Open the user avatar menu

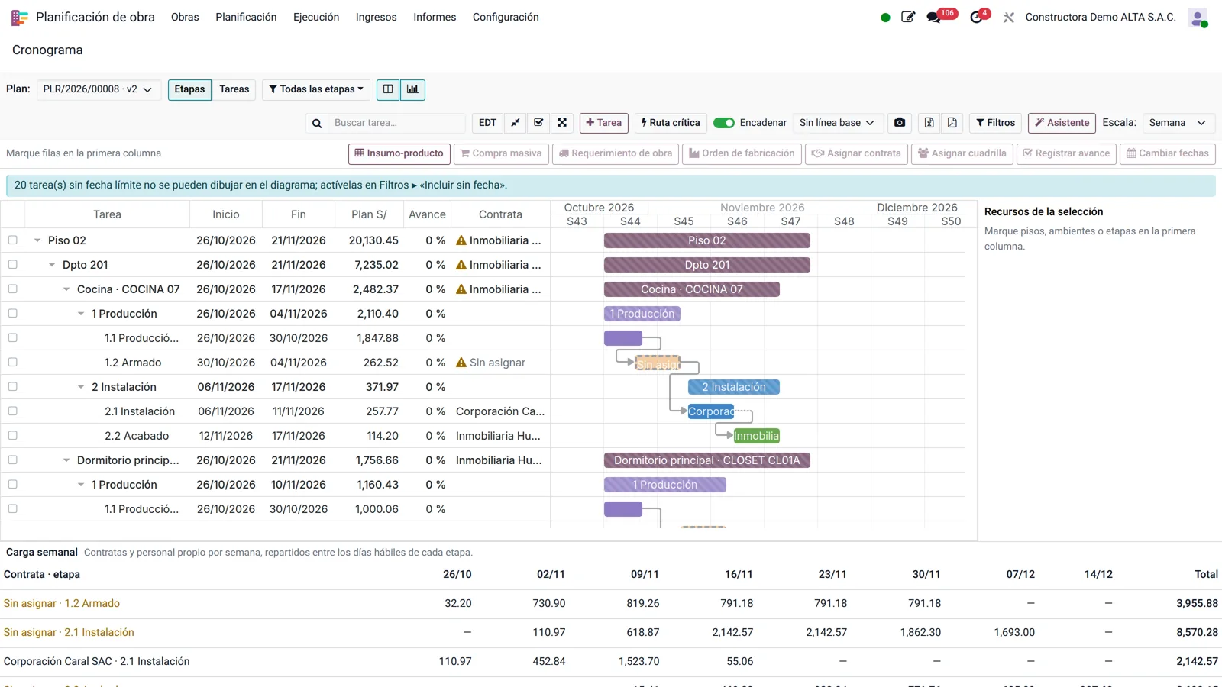click(x=1198, y=18)
